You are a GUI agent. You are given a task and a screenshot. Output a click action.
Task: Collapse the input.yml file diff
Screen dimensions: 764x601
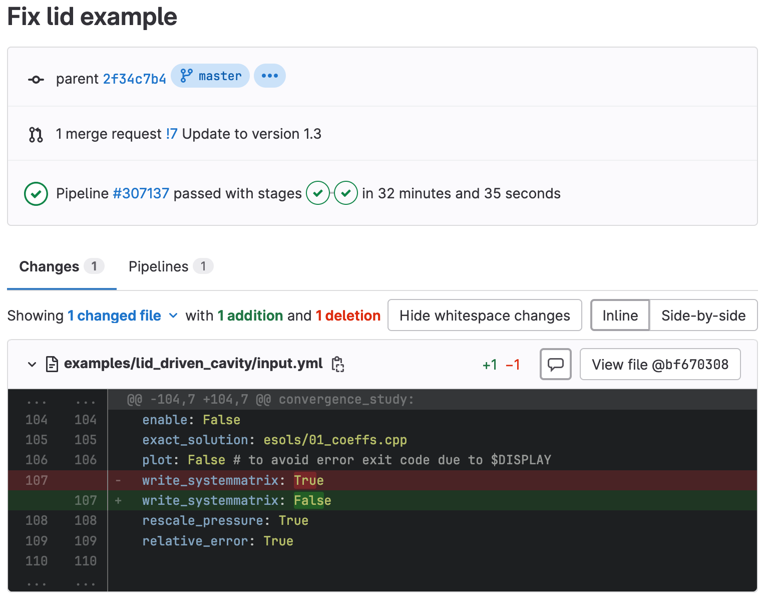(32, 364)
